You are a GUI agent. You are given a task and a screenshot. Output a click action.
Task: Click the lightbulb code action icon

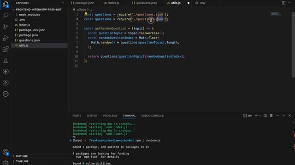coord(86,14)
